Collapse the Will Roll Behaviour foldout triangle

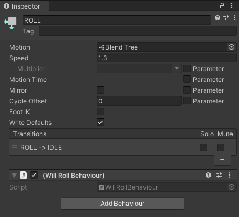14,176
